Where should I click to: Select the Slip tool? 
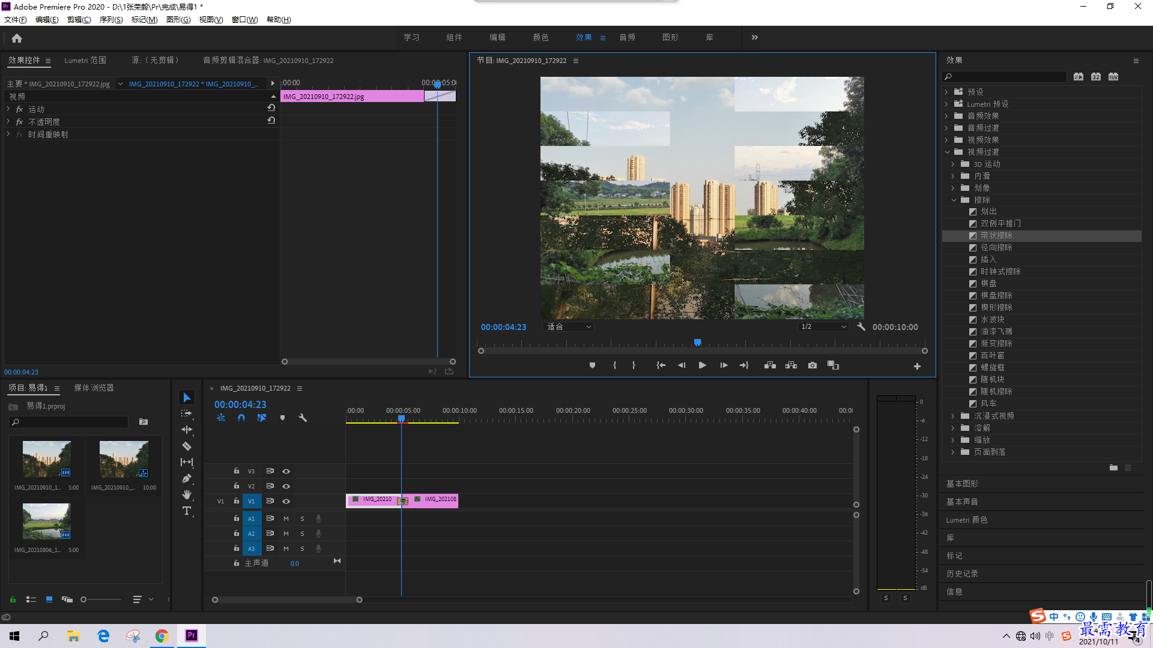pyautogui.click(x=187, y=462)
